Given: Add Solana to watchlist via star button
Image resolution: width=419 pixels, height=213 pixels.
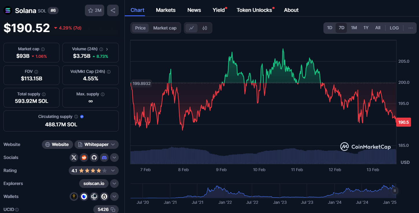Looking at the screenshot, I should (94, 10).
